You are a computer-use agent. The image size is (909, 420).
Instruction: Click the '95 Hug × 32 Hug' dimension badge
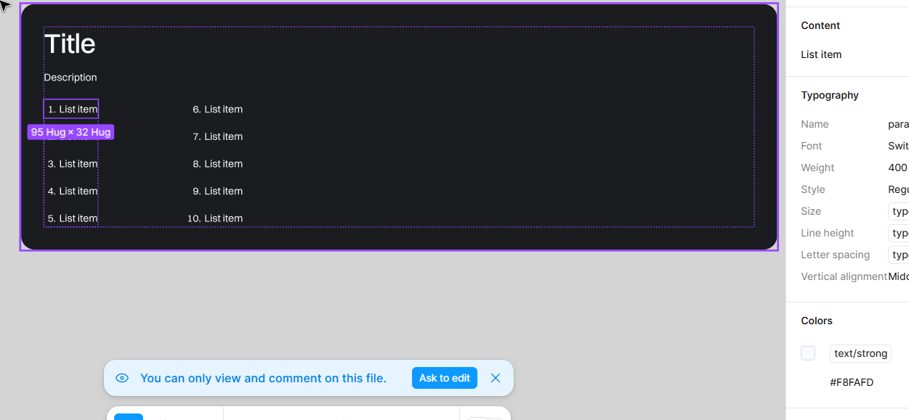point(70,132)
